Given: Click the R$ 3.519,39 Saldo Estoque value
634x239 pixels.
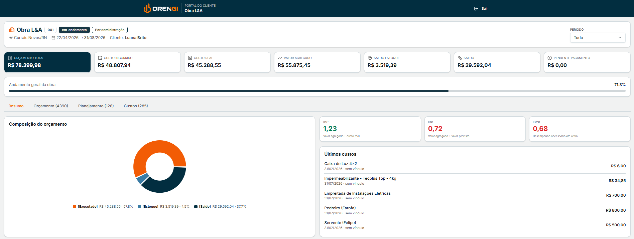Looking at the screenshot, I should pyautogui.click(x=382, y=65).
